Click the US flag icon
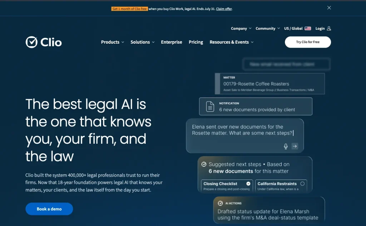Screen dimensions: 366x226 click(308, 29)
